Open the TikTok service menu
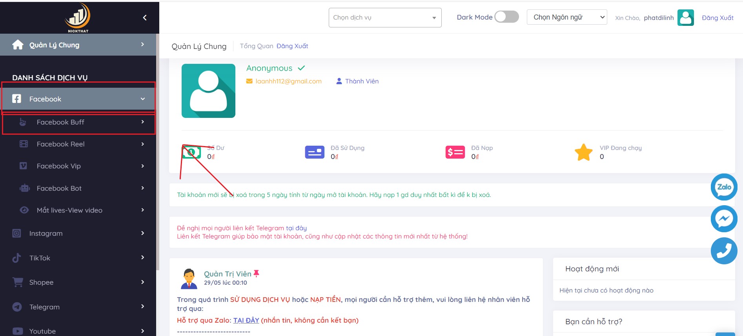This screenshot has height=336, width=743. pos(78,258)
